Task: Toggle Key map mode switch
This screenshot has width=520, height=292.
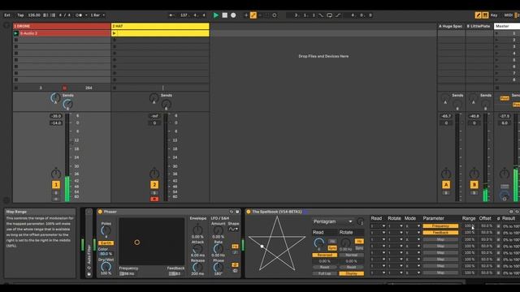Action: coord(494,15)
